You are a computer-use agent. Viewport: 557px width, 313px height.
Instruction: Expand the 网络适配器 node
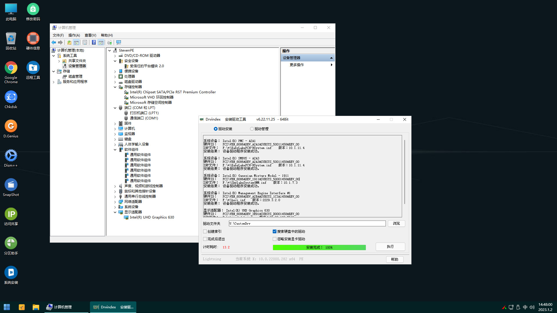pyautogui.click(x=115, y=202)
